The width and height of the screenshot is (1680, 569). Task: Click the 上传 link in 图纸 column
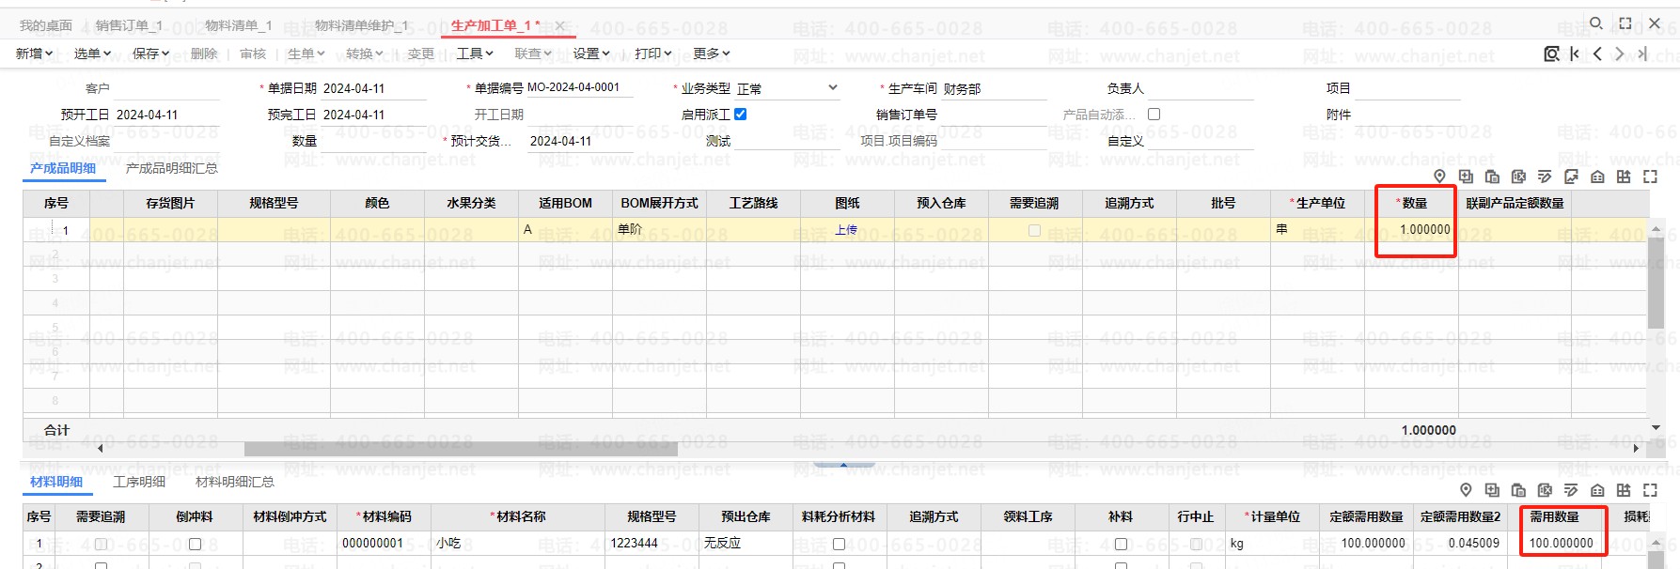846,230
